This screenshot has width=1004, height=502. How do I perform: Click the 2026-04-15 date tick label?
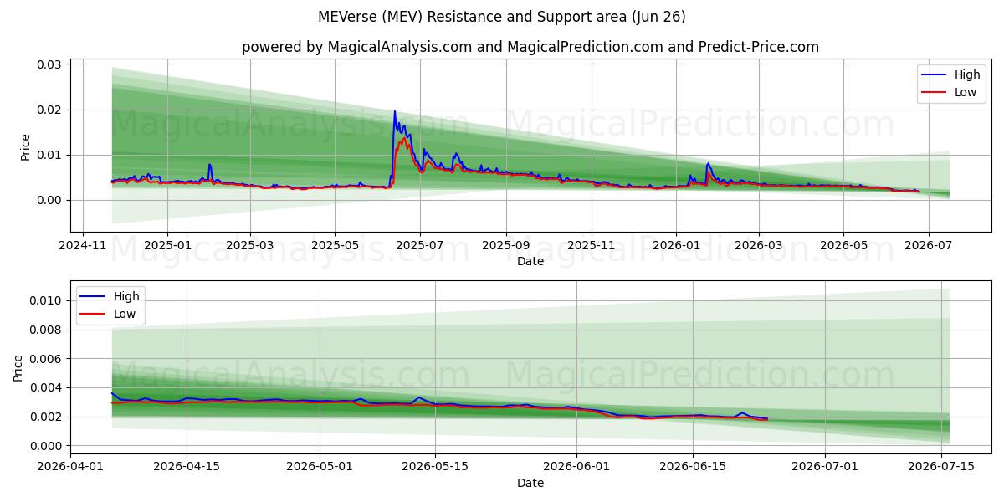tap(187, 467)
